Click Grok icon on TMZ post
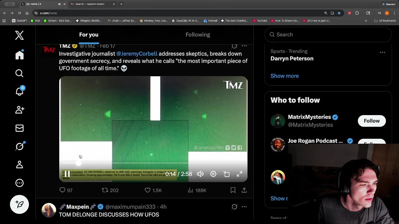 coord(234,46)
